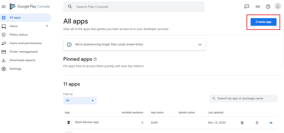Pin the Book Review App
Screen dimensions: 284x133
click(x=257, y=123)
